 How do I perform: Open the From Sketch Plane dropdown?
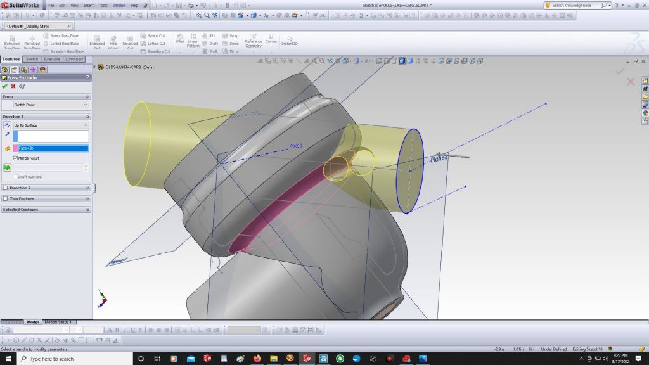(51, 105)
